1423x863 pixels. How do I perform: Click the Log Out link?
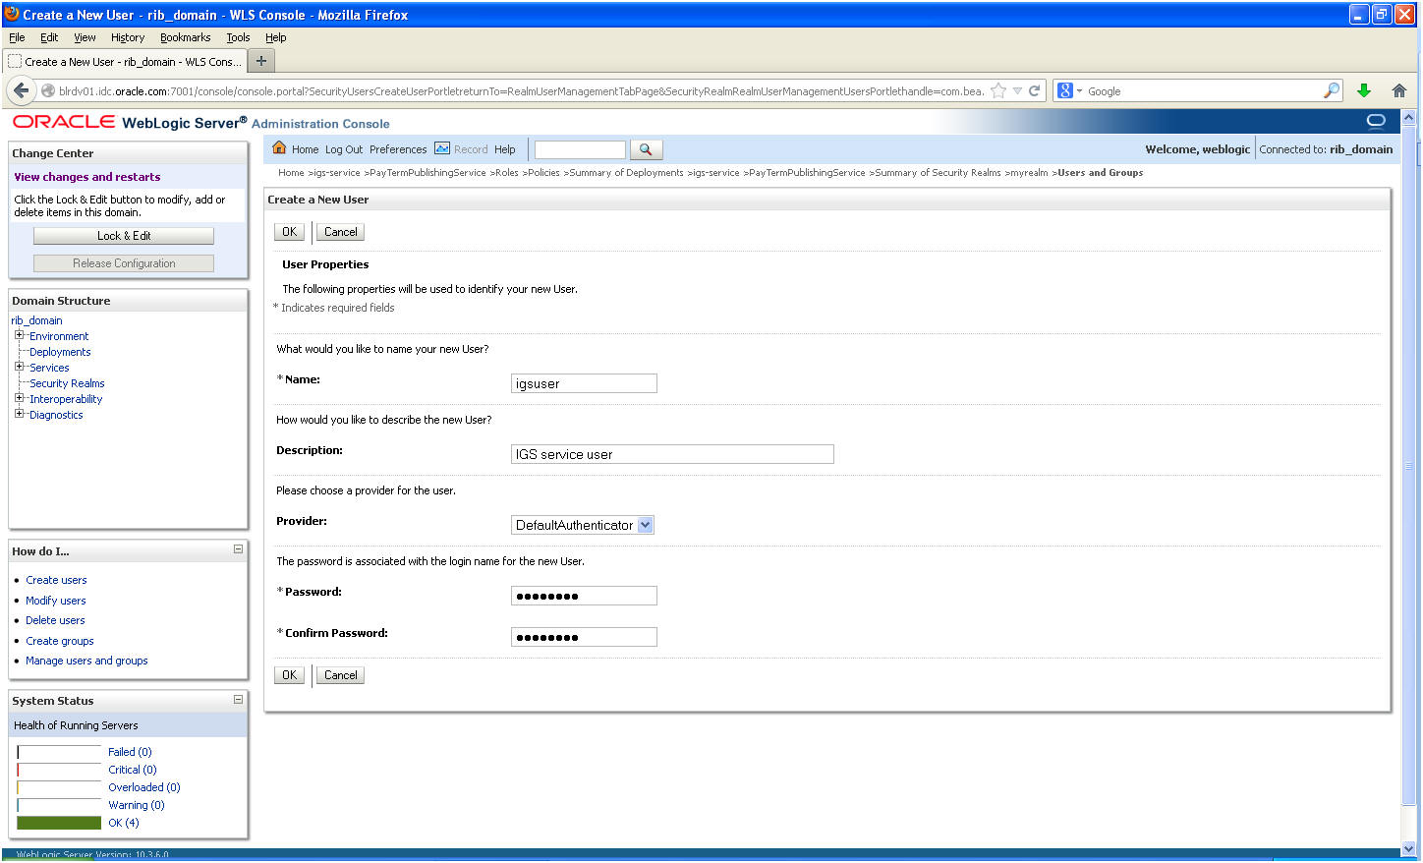[x=344, y=149]
